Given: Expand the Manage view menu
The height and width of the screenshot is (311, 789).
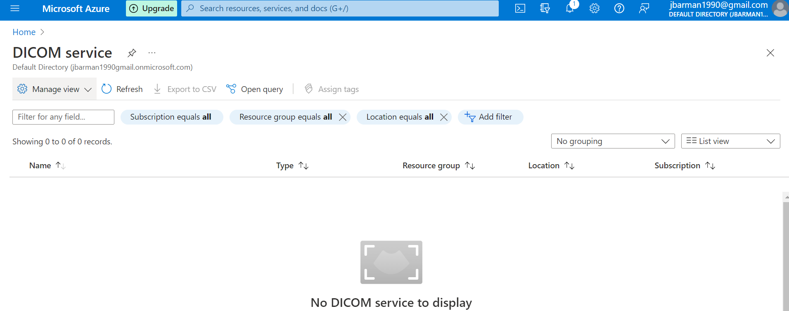Looking at the screenshot, I should pos(54,89).
